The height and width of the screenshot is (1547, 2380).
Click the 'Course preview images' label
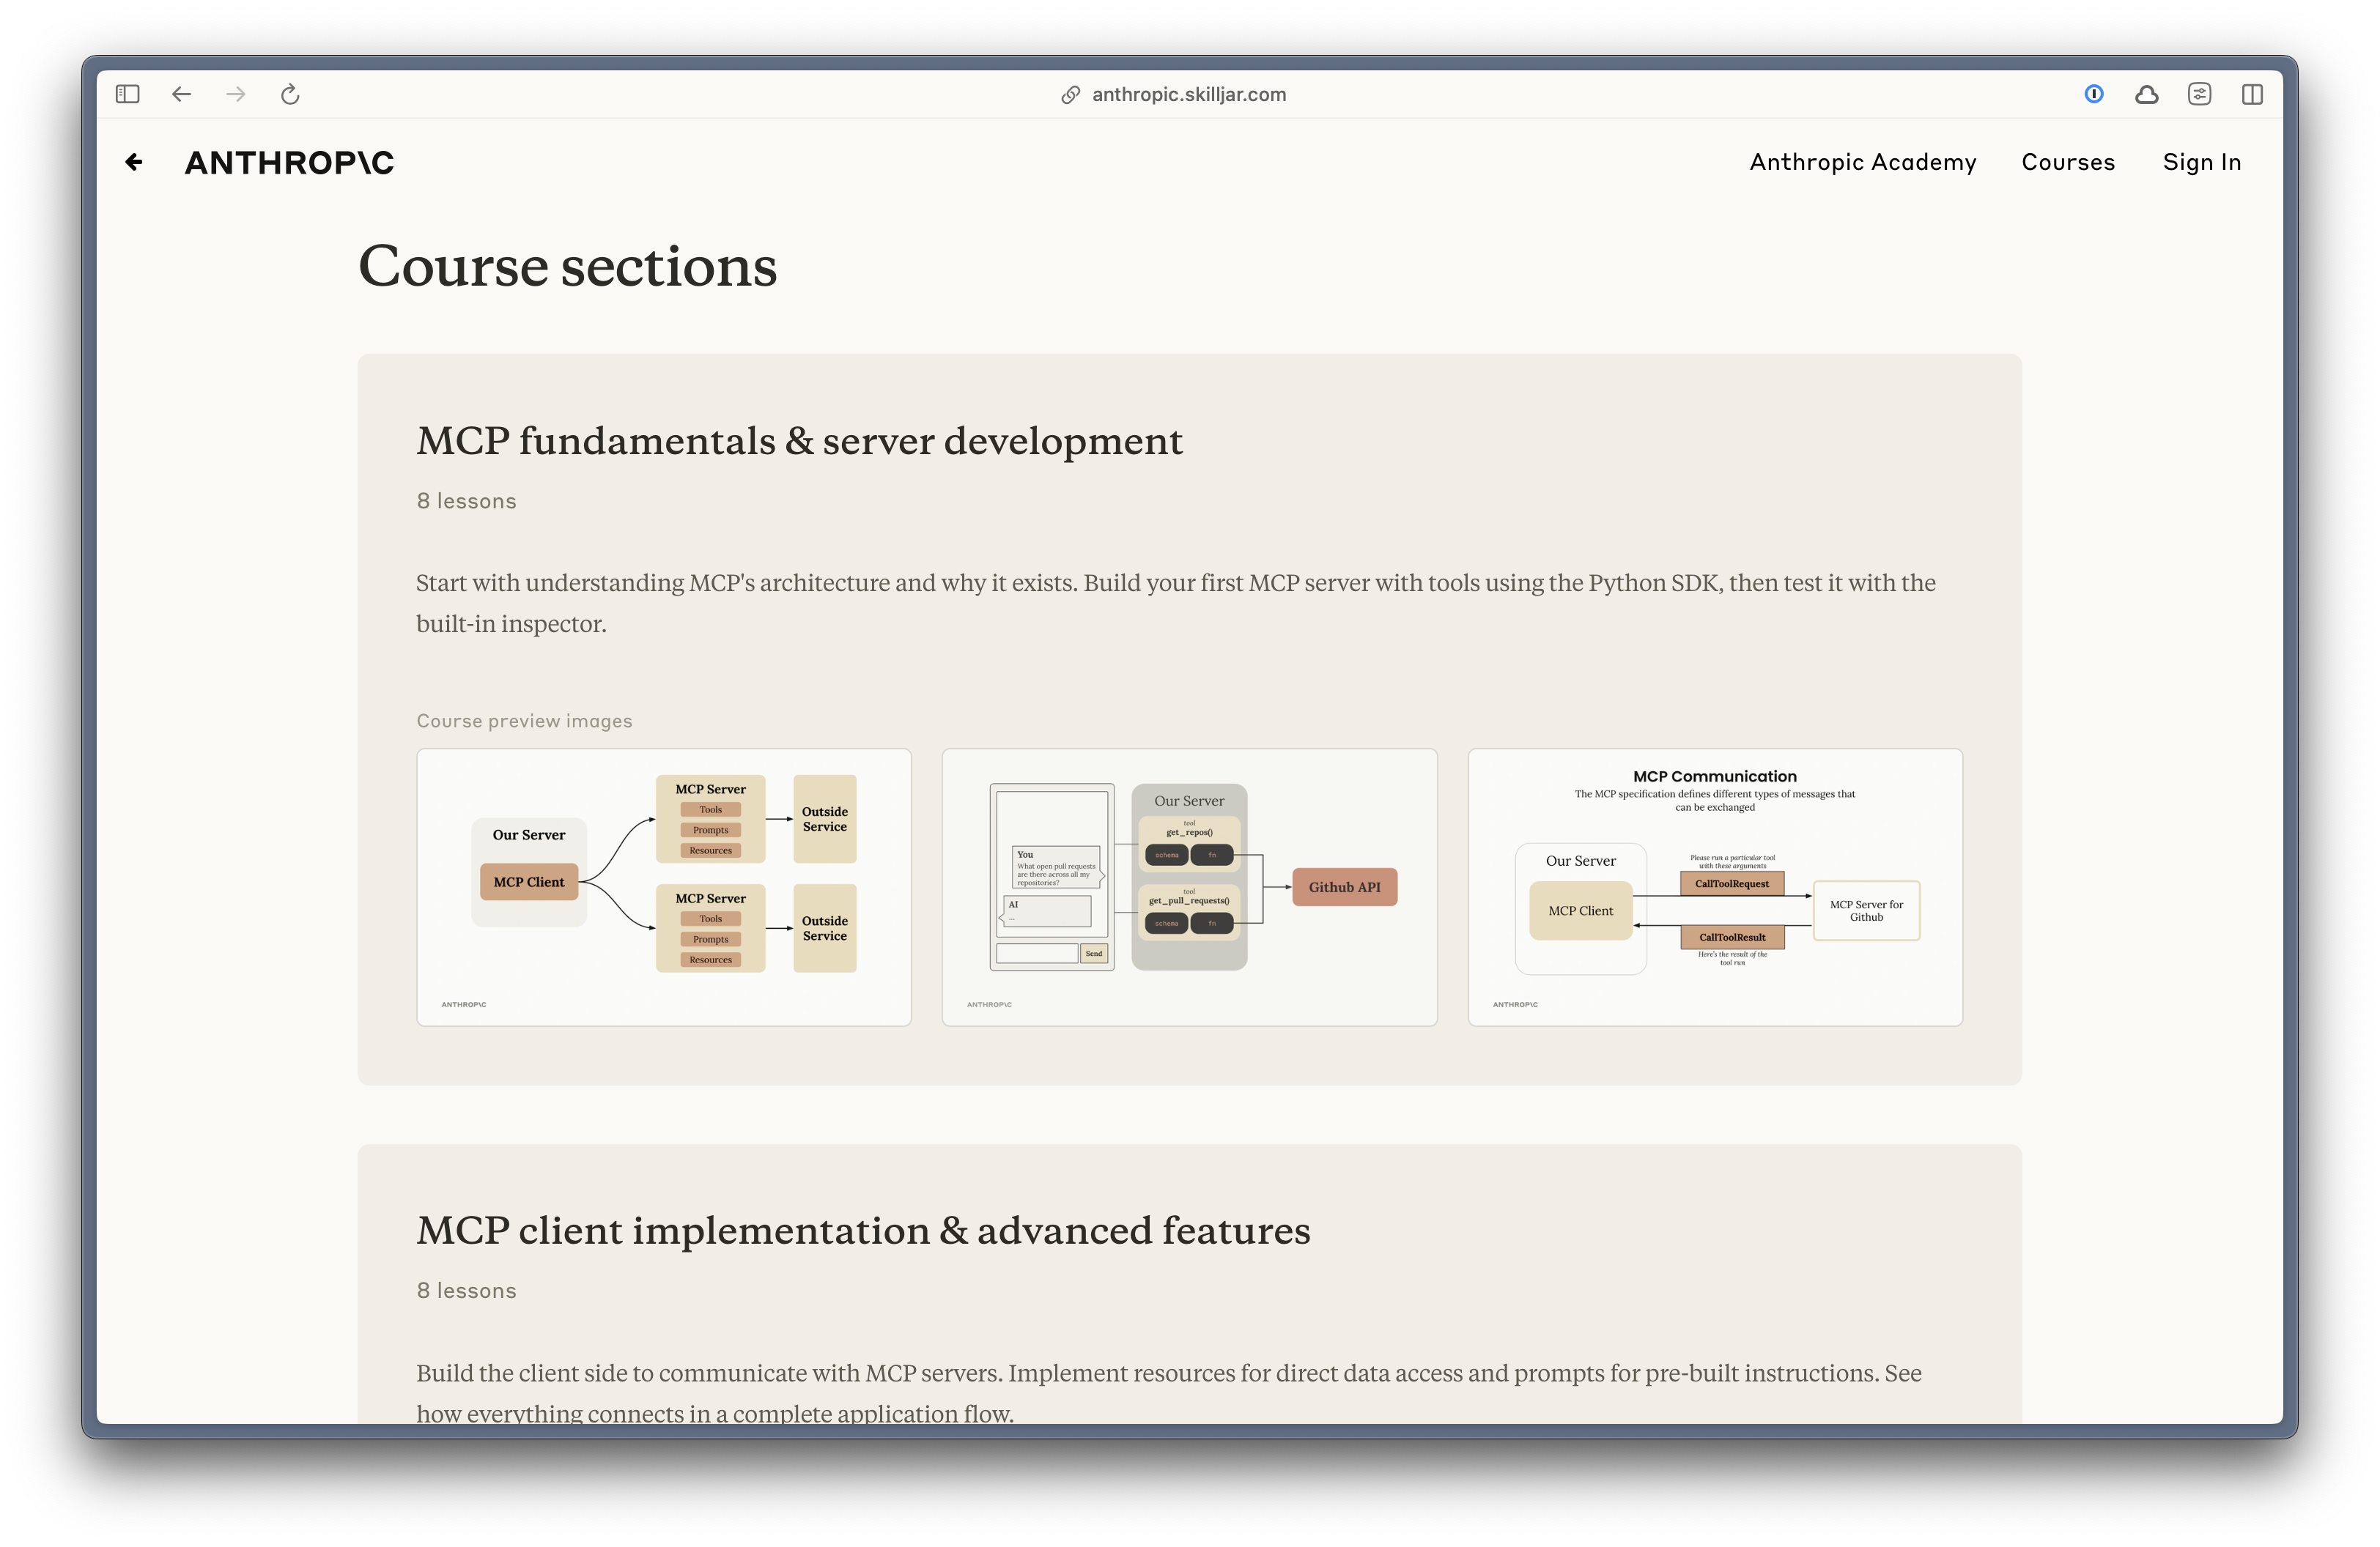click(524, 721)
